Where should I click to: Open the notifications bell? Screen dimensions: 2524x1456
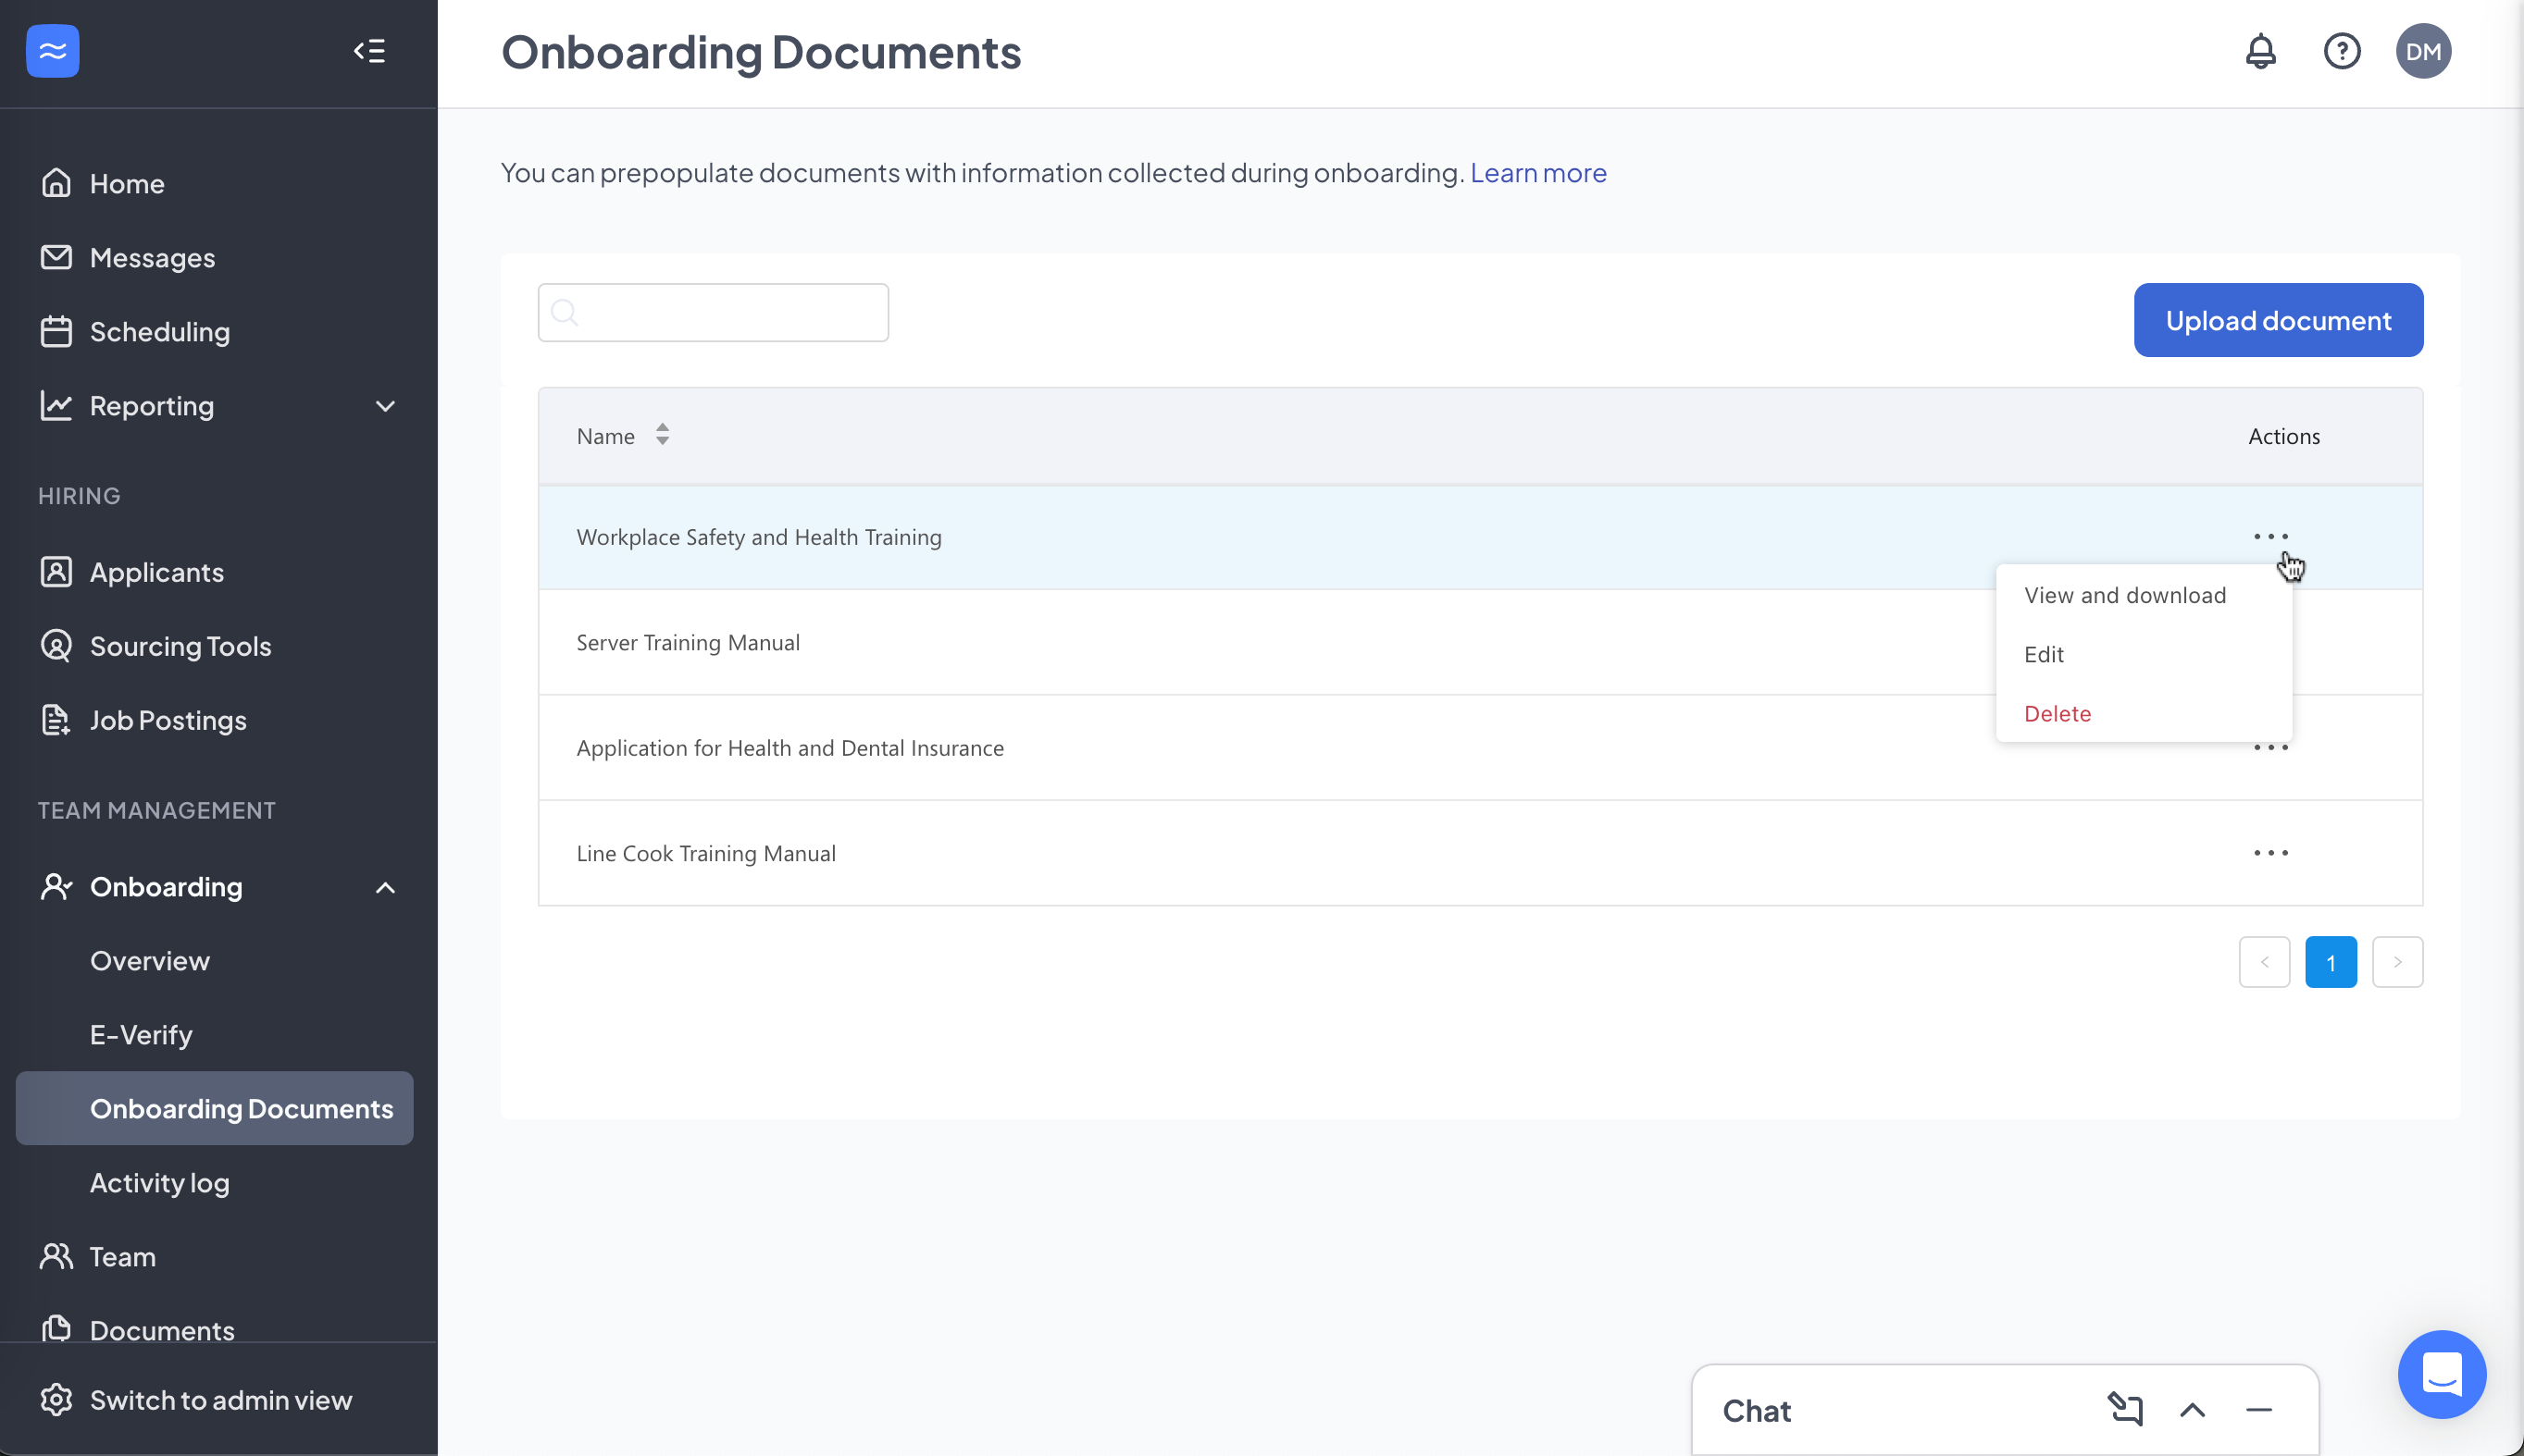point(2260,51)
